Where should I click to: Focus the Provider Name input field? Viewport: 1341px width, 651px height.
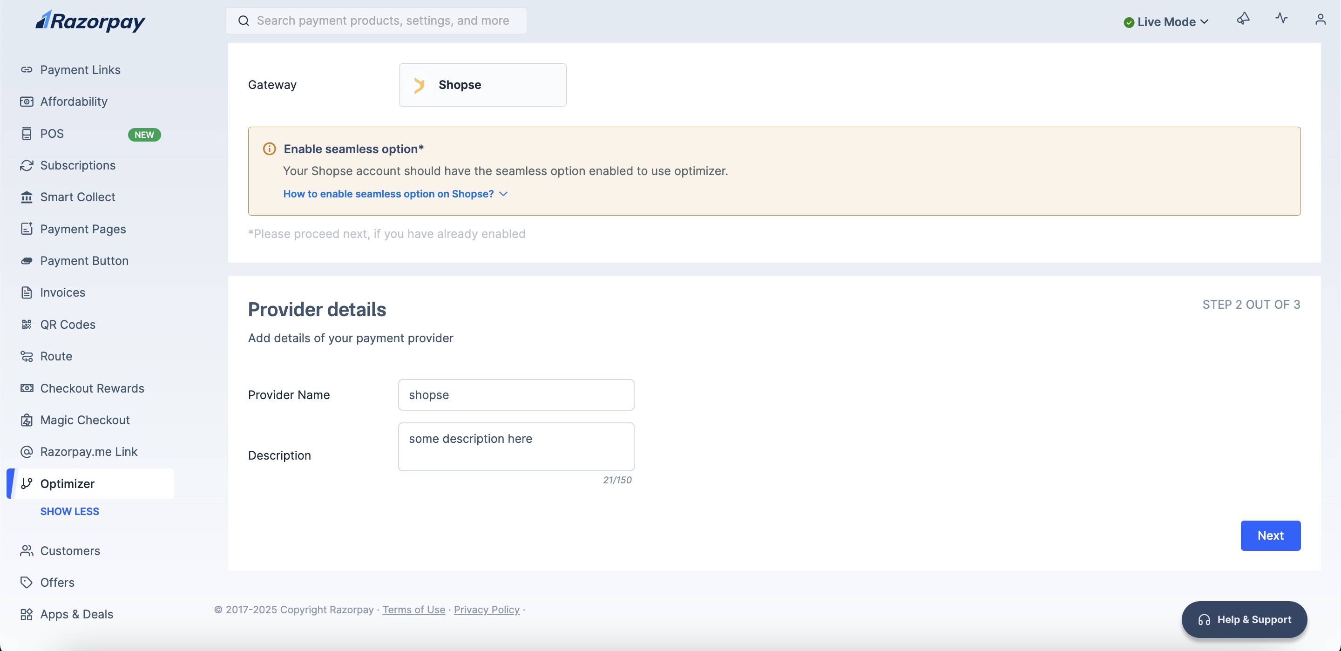click(516, 395)
